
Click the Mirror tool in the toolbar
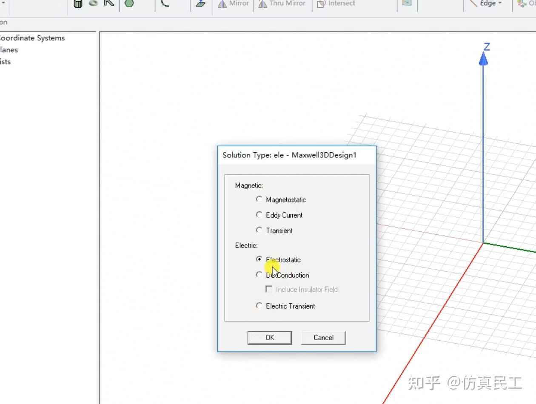233,3
